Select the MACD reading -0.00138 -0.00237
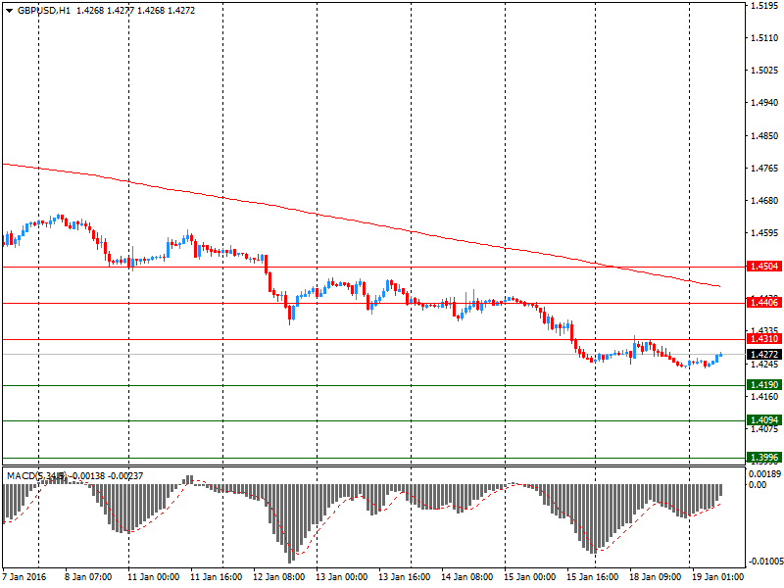The width and height of the screenshot is (784, 588). (106, 476)
